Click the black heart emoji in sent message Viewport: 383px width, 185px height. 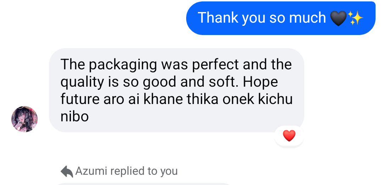point(339,18)
